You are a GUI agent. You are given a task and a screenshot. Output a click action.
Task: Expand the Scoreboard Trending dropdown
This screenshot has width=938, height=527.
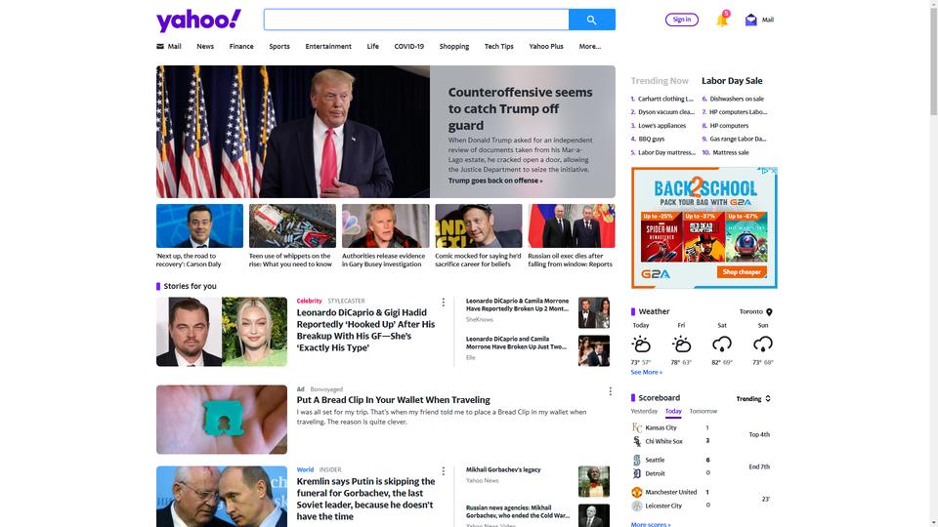753,398
